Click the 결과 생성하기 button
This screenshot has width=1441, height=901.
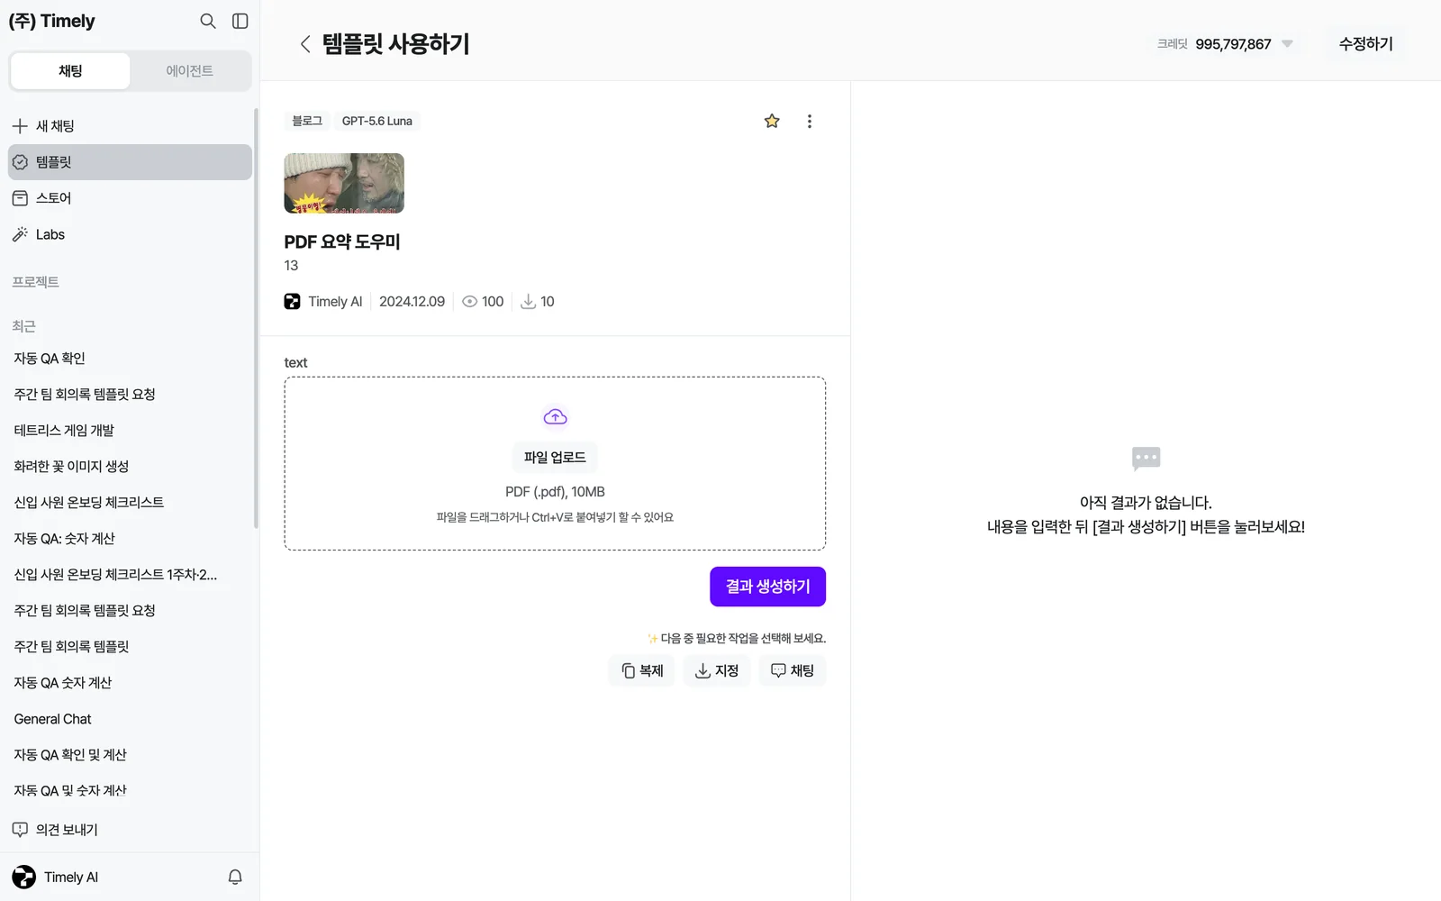pyautogui.click(x=767, y=587)
